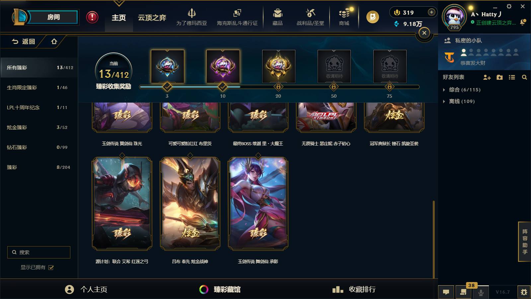Click the new folder icon in friends list
The width and height of the screenshot is (531, 299).
click(499, 77)
